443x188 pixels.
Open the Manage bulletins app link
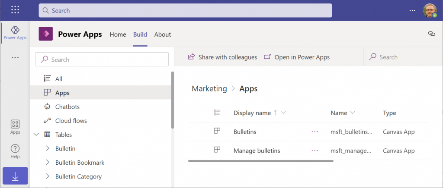point(257,151)
